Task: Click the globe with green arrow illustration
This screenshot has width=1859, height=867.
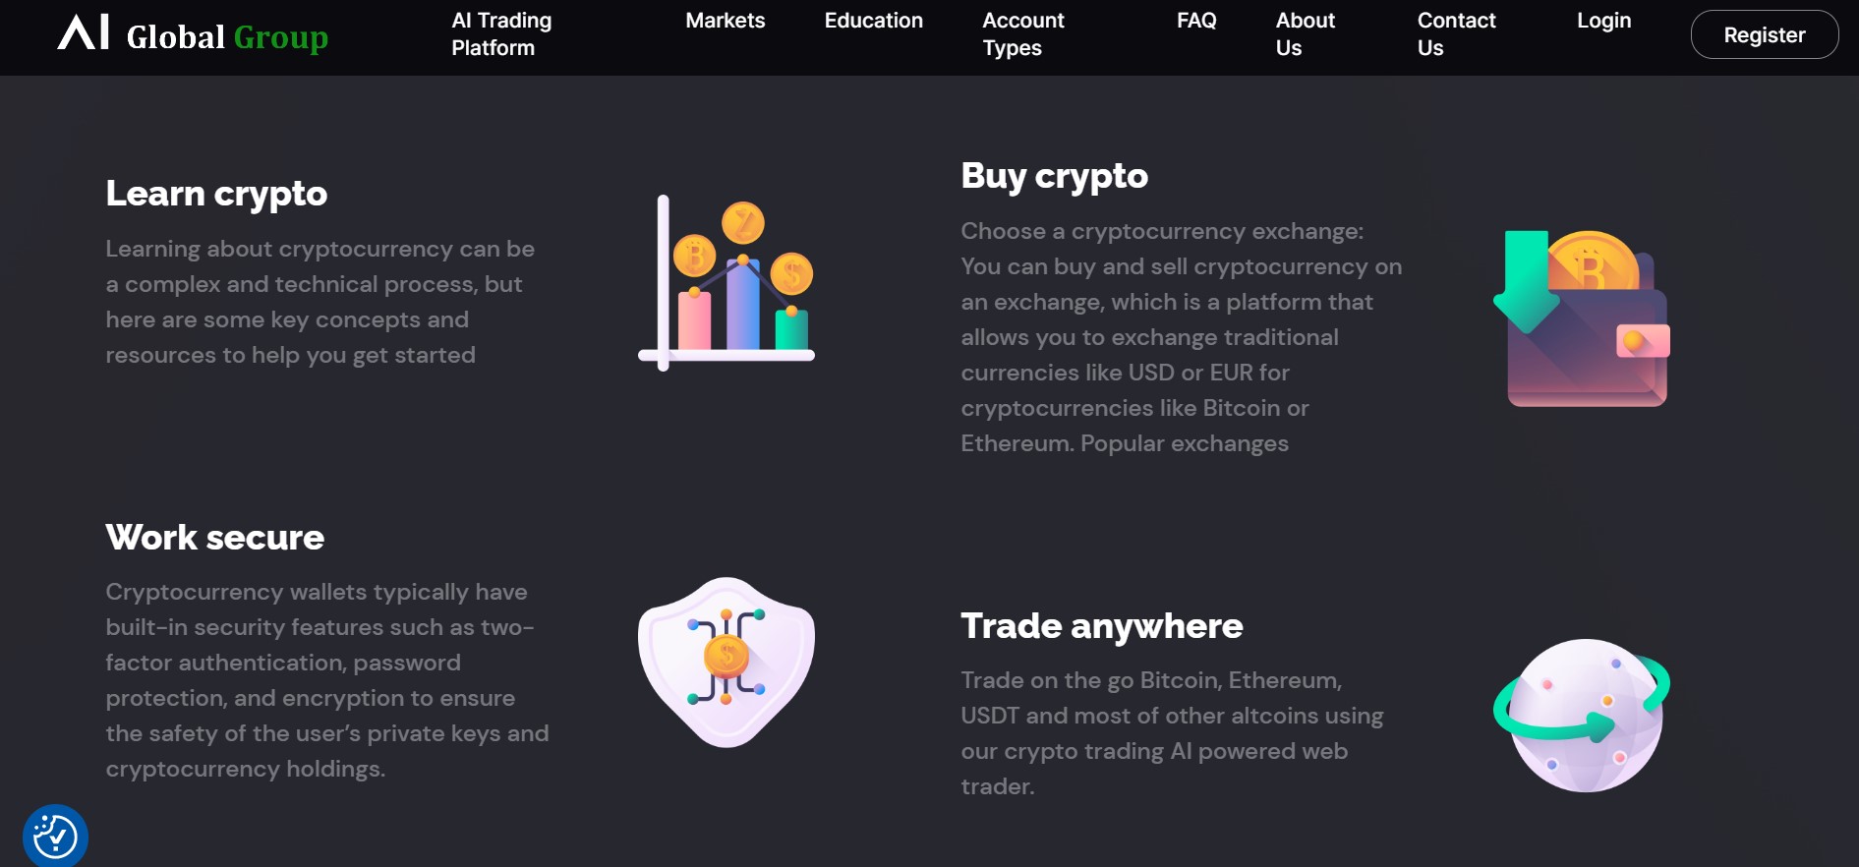Action: 1582,716
